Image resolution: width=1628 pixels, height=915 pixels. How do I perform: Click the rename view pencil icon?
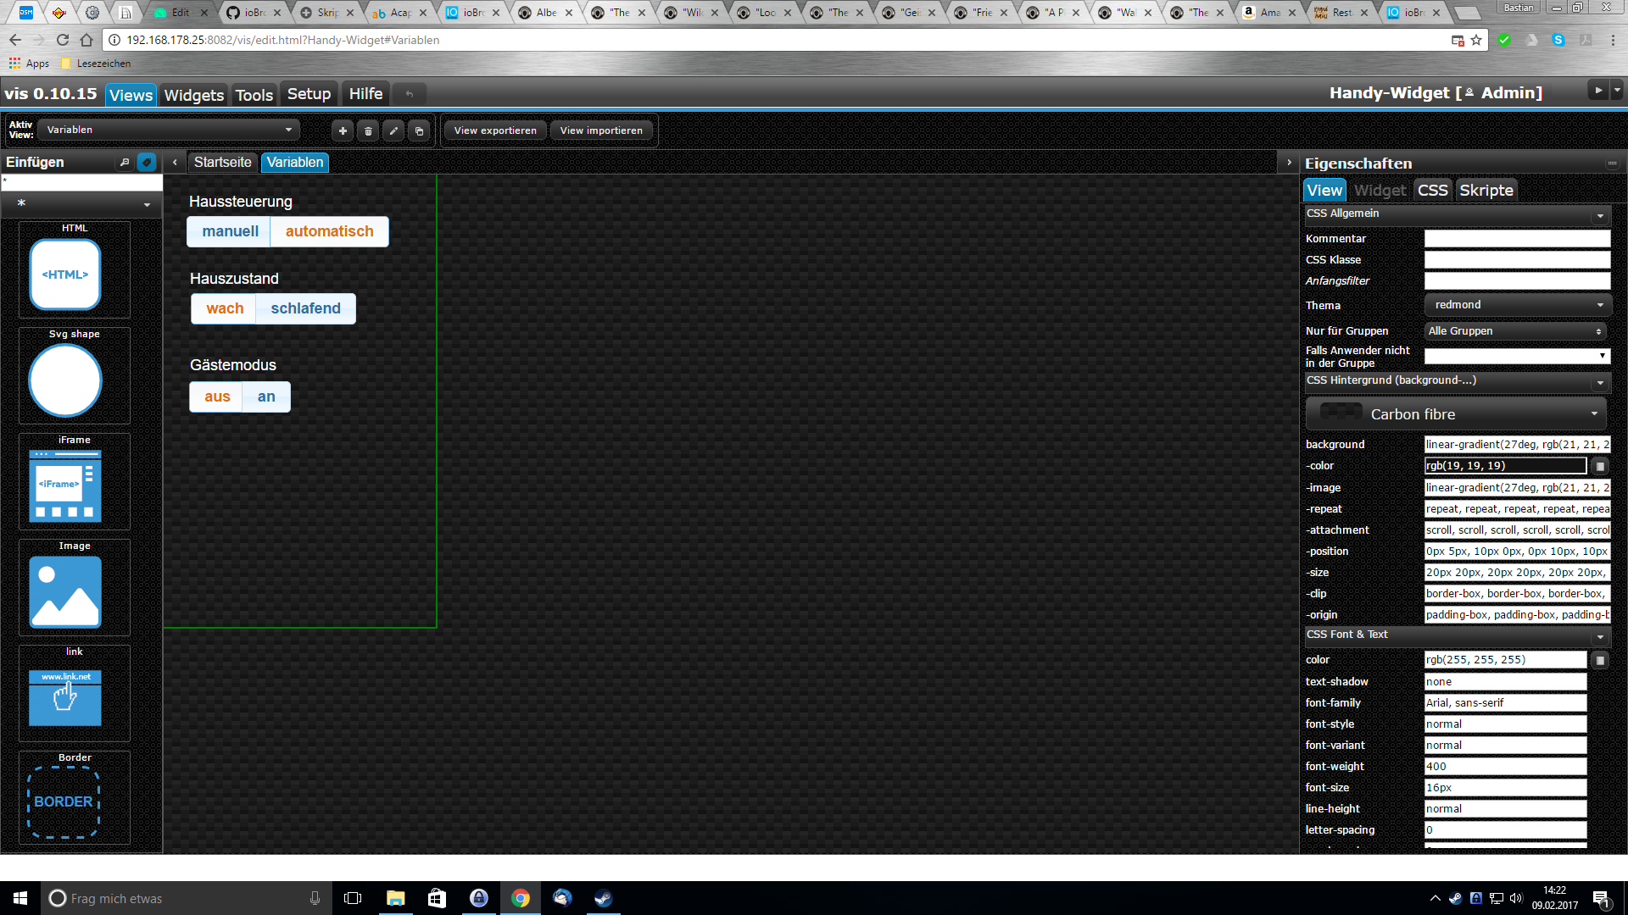click(393, 130)
